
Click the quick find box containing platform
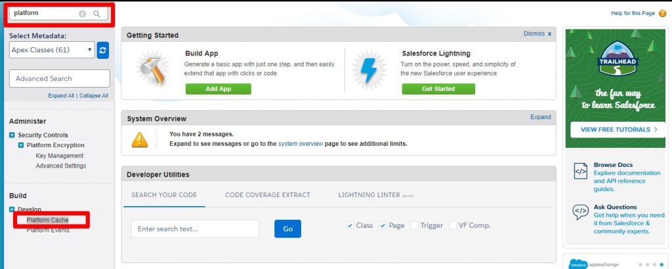(58, 14)
